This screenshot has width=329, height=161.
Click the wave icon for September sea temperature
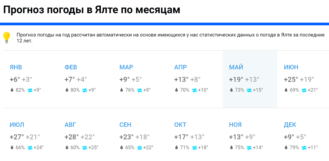click(139, 147)
